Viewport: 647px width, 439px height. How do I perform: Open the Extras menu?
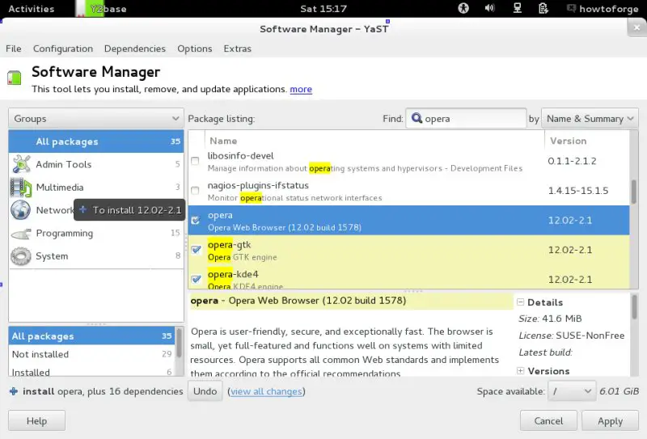[x=237, y=49]
